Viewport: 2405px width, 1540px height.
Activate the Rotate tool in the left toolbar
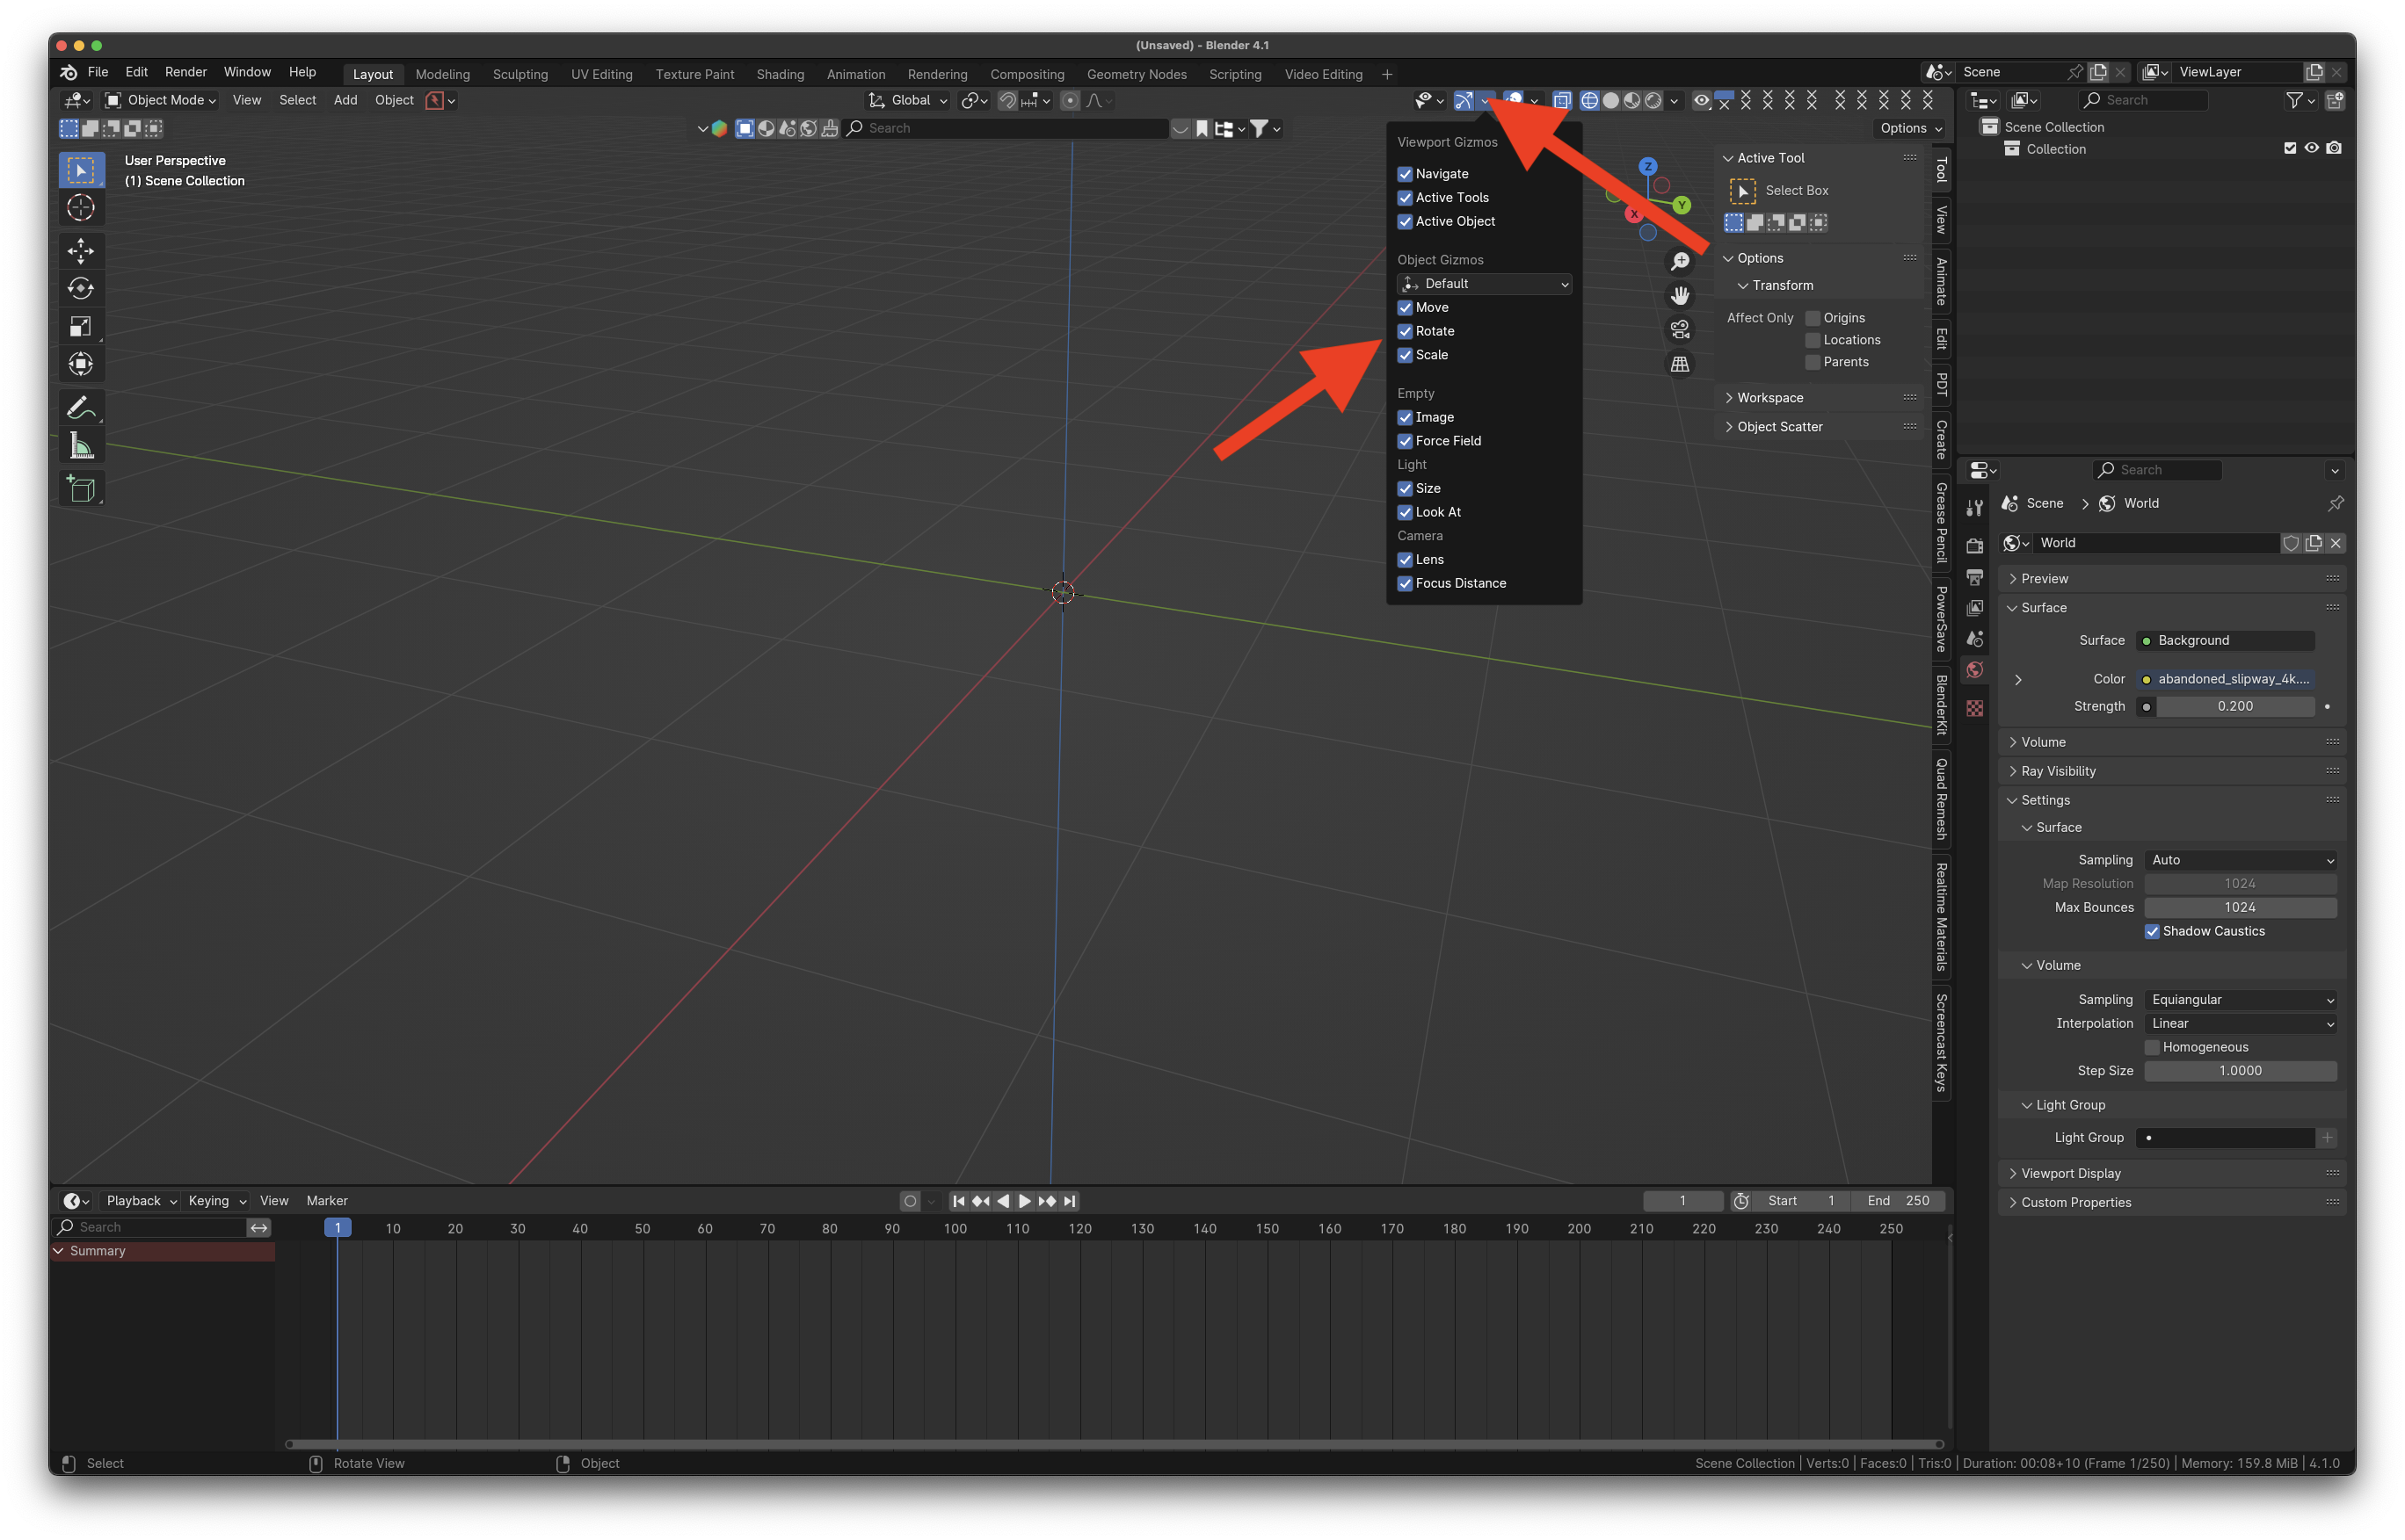pos(81,288)
